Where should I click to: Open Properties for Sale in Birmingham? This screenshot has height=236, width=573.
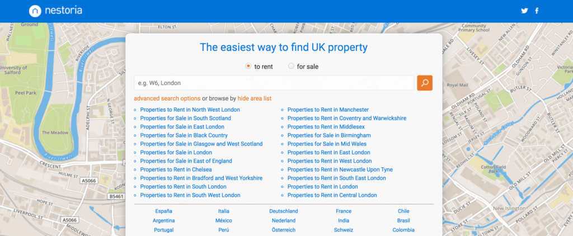[329, 135]
